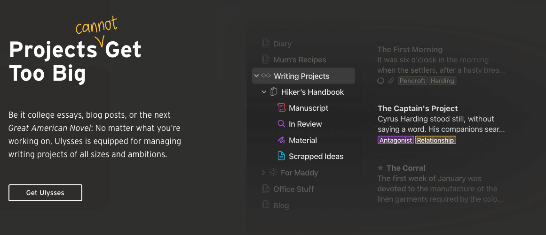Open The Captain's Project sheet
Image resolution: width=546 pixels, height=235 pixels.
coord(418,109)
